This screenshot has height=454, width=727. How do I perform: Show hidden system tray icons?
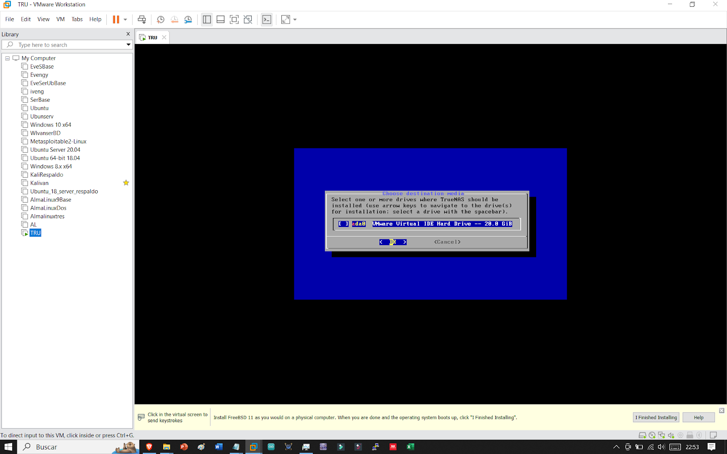[x=616, y=447]
